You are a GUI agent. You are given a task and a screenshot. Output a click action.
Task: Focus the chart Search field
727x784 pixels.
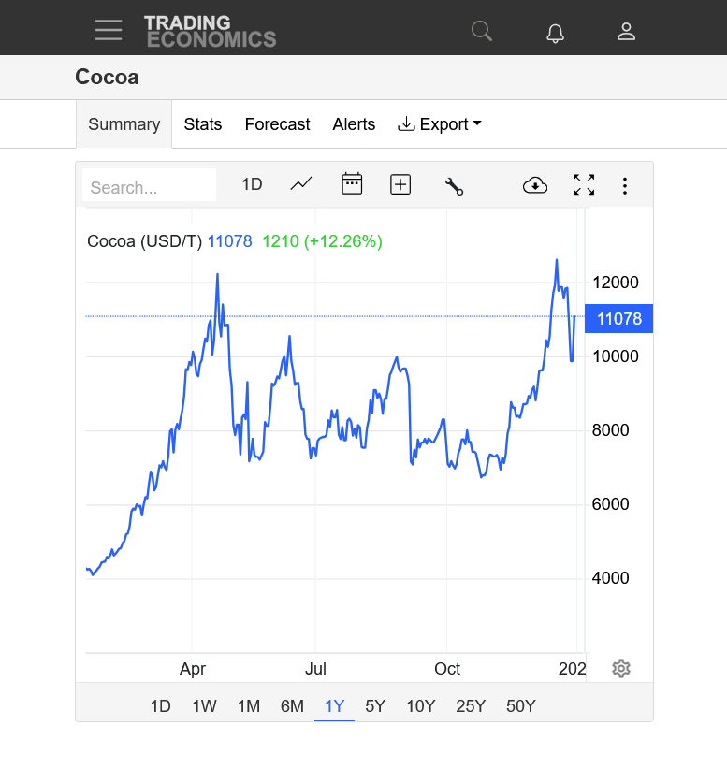tap(149, 187)
